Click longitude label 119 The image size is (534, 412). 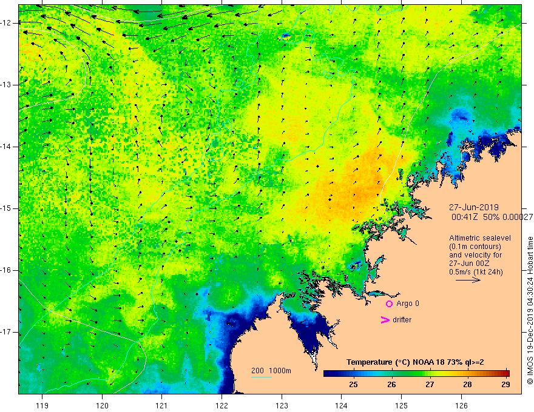coord(42,405)
